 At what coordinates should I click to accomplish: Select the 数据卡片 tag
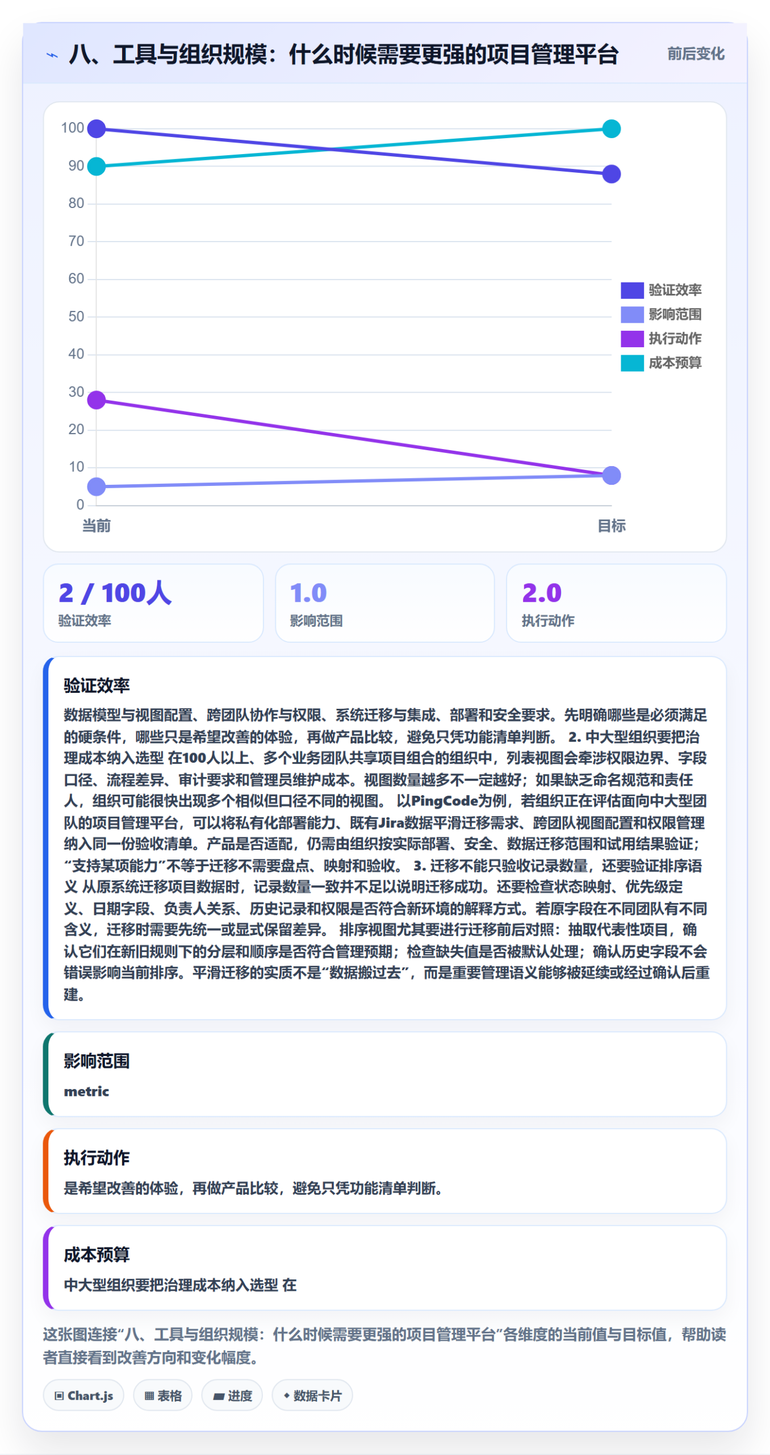pos(312,1395)
